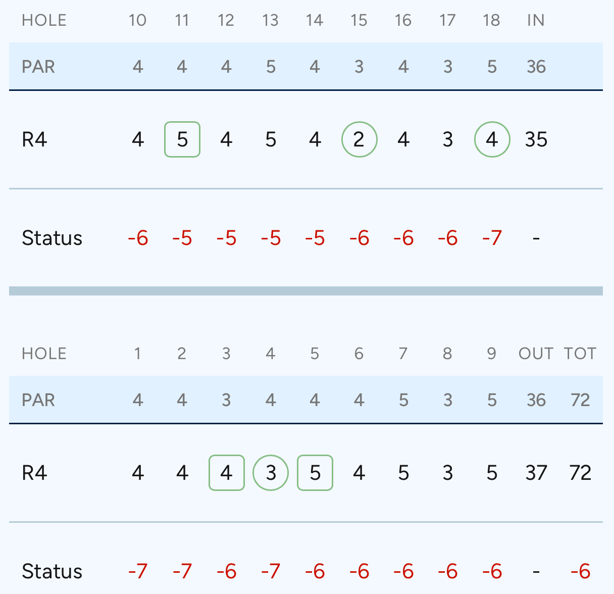The width and height of the screenshot is (614, 594).
Task: Click the boxed bogey 4 on hole 3
Action: (227, 473)
